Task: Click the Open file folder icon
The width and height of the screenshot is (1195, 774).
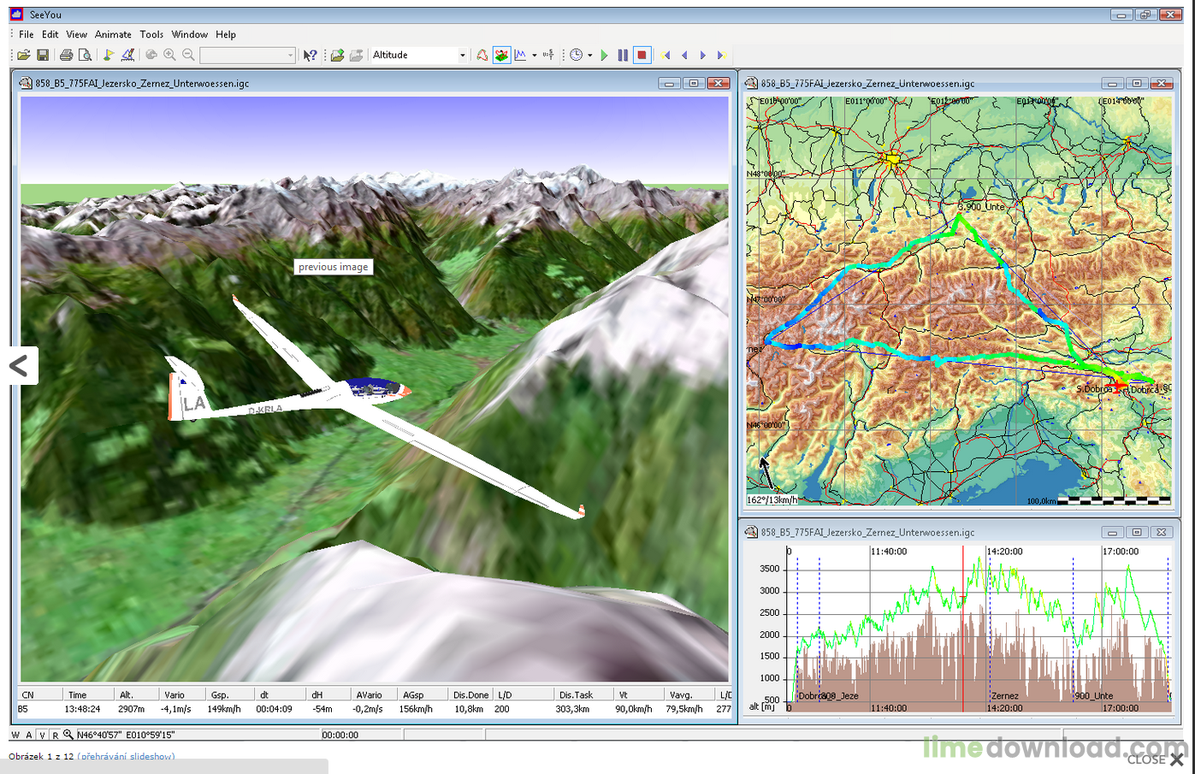Action: [24, 55]
